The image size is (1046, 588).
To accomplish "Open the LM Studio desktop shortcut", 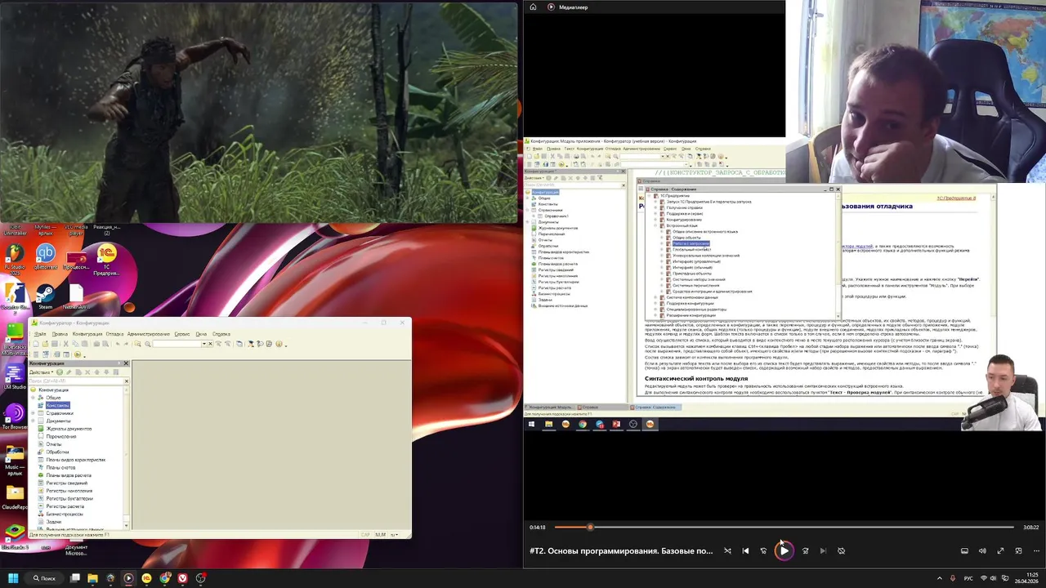I will coord(15,374).
